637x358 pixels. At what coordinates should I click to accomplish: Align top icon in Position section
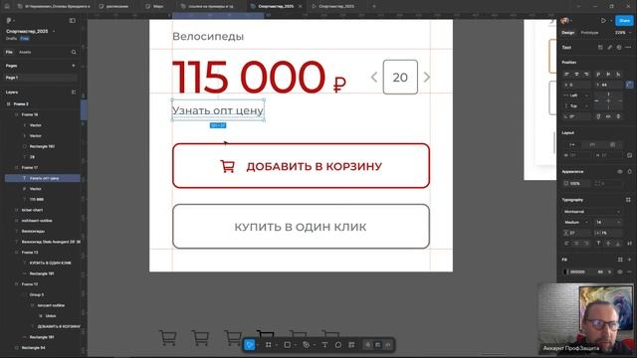[598, 75]
